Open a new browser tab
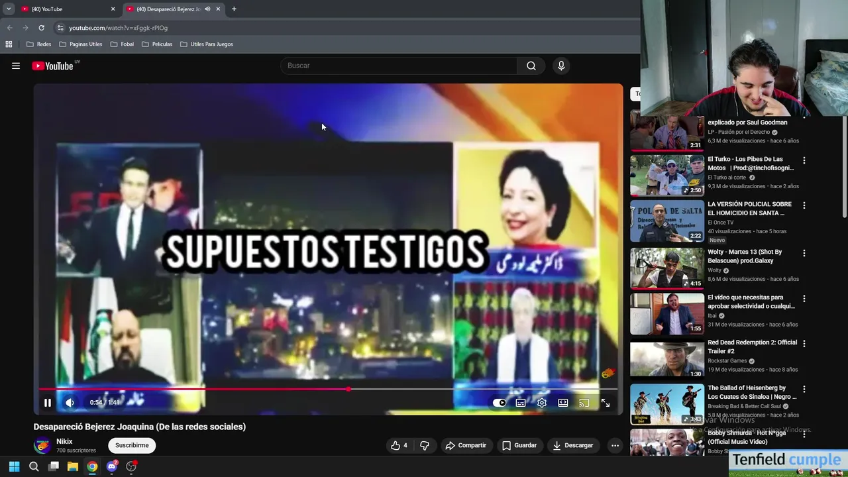 (234, 9)
